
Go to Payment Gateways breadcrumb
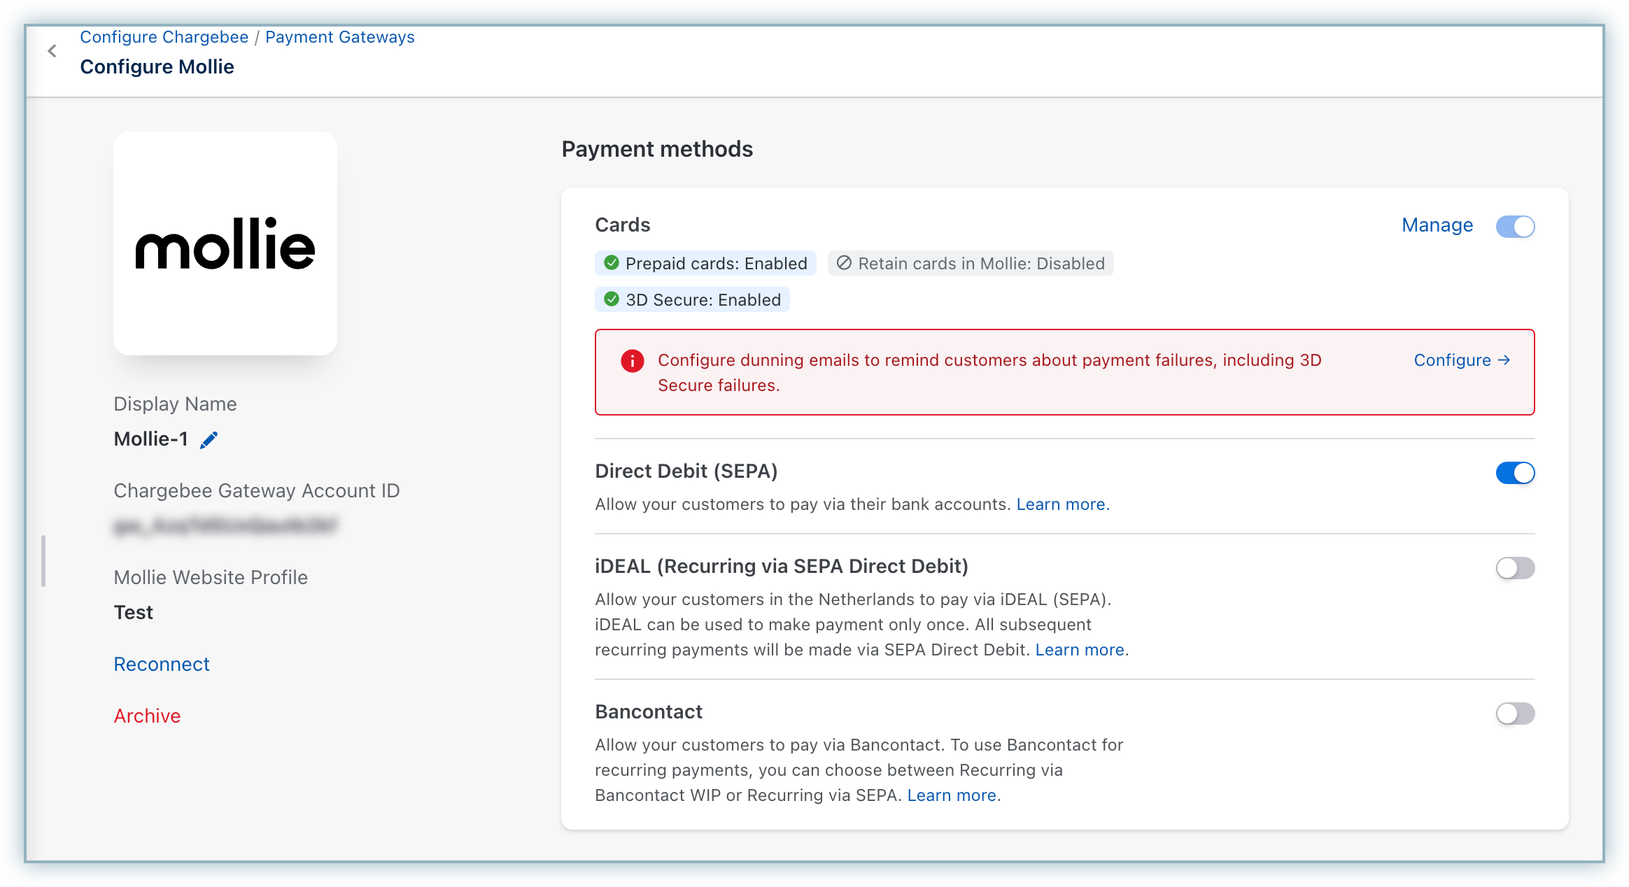339,37
